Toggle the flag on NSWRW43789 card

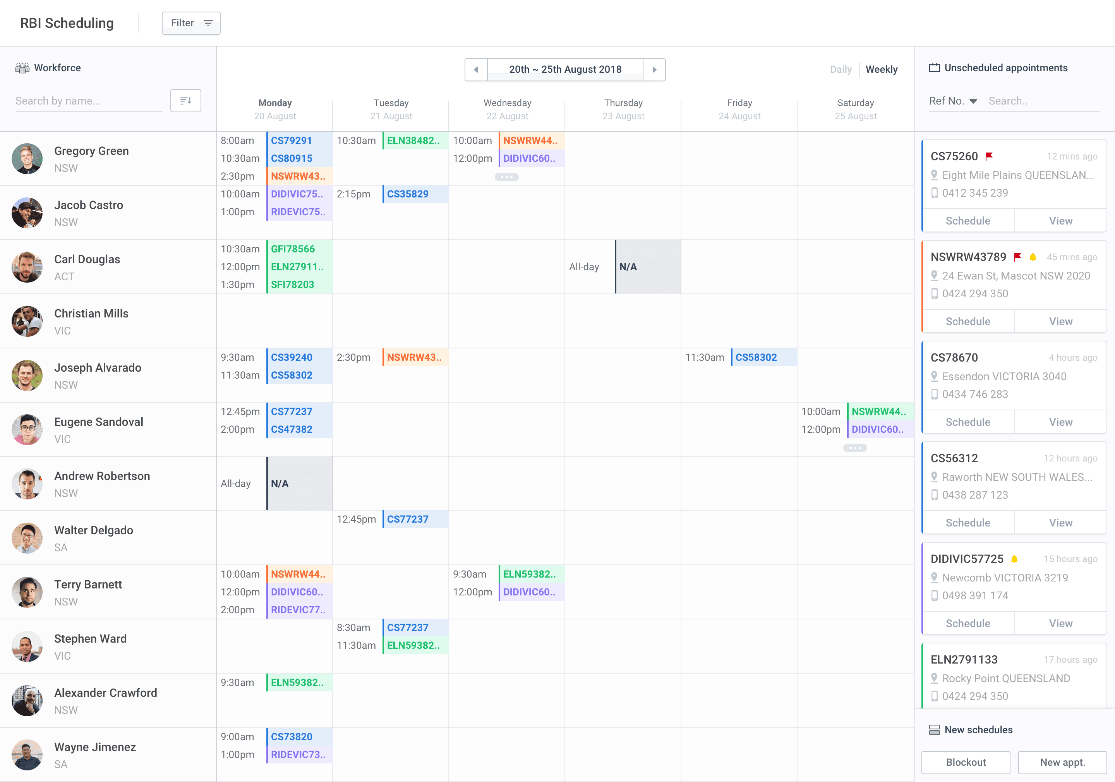pos(1018,256)
